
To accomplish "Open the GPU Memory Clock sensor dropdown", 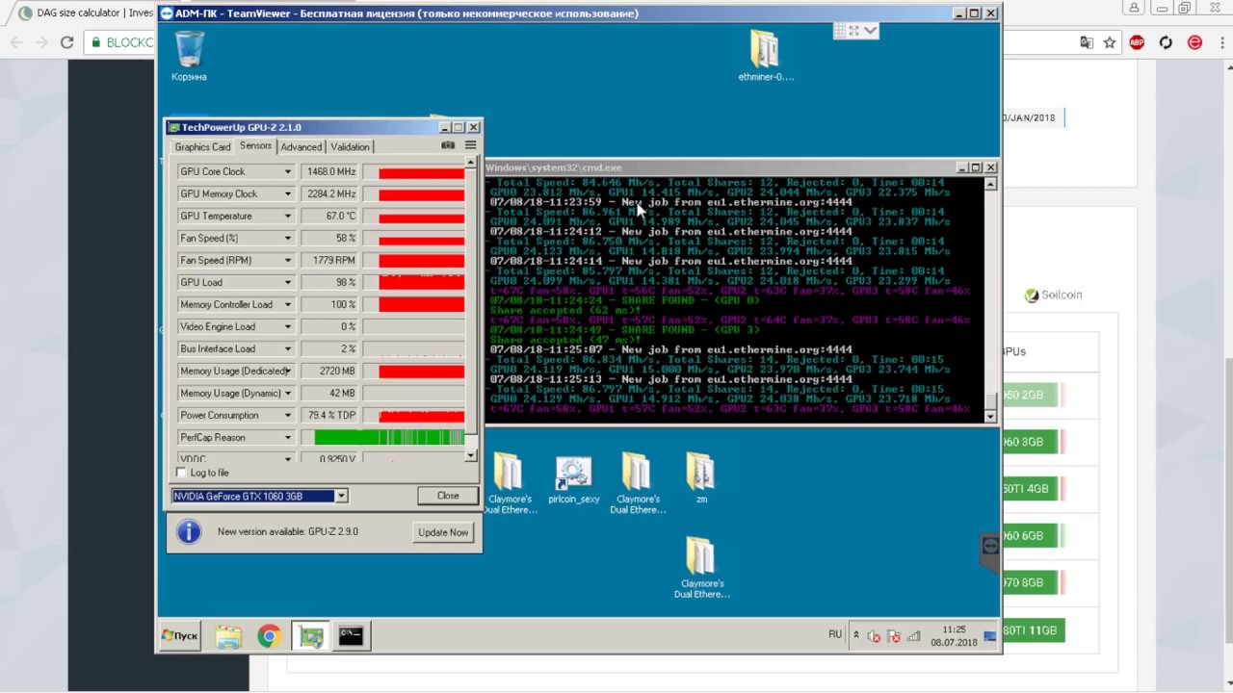I will (287, 193).
